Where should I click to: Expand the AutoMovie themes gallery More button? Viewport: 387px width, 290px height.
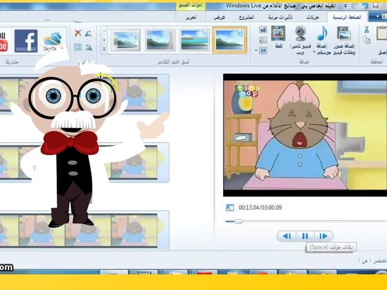click(x=104, y=50)
